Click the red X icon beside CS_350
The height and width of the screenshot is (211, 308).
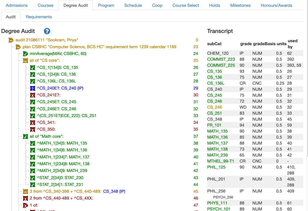[x=32, y=129]
